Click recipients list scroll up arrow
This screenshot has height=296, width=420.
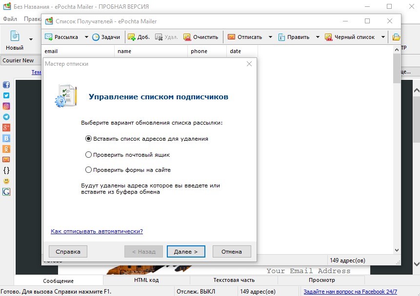[x=397, y=50]
